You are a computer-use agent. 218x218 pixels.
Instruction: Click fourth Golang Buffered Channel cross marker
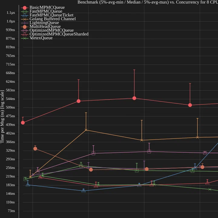click(197, 137)
